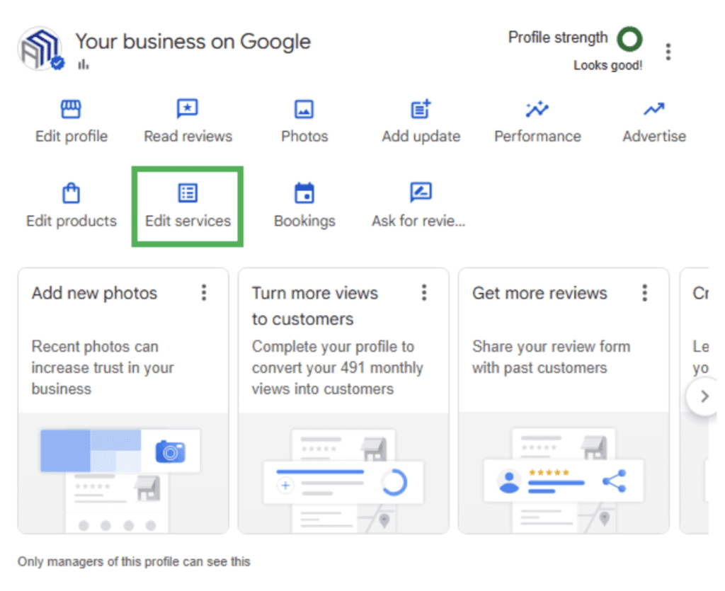Click 'Recent photos can increase trust' text
The image size is (725, 591).
coord(103,368)
